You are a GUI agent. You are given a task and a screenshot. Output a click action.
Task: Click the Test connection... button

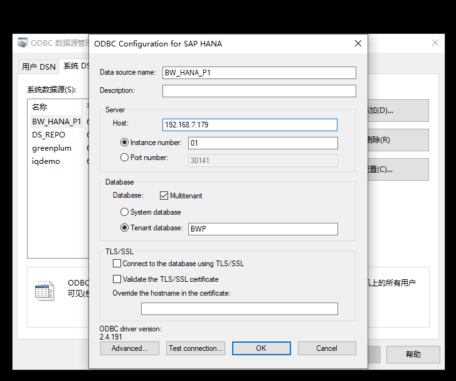[196, 348]
